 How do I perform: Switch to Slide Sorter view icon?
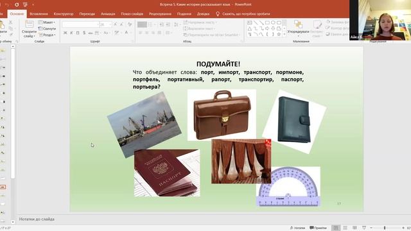(x=345, y=228)
